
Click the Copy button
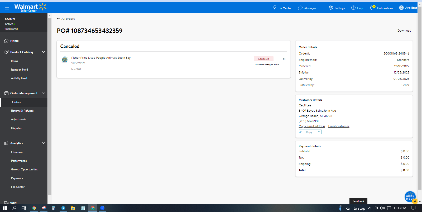point(309,132)
